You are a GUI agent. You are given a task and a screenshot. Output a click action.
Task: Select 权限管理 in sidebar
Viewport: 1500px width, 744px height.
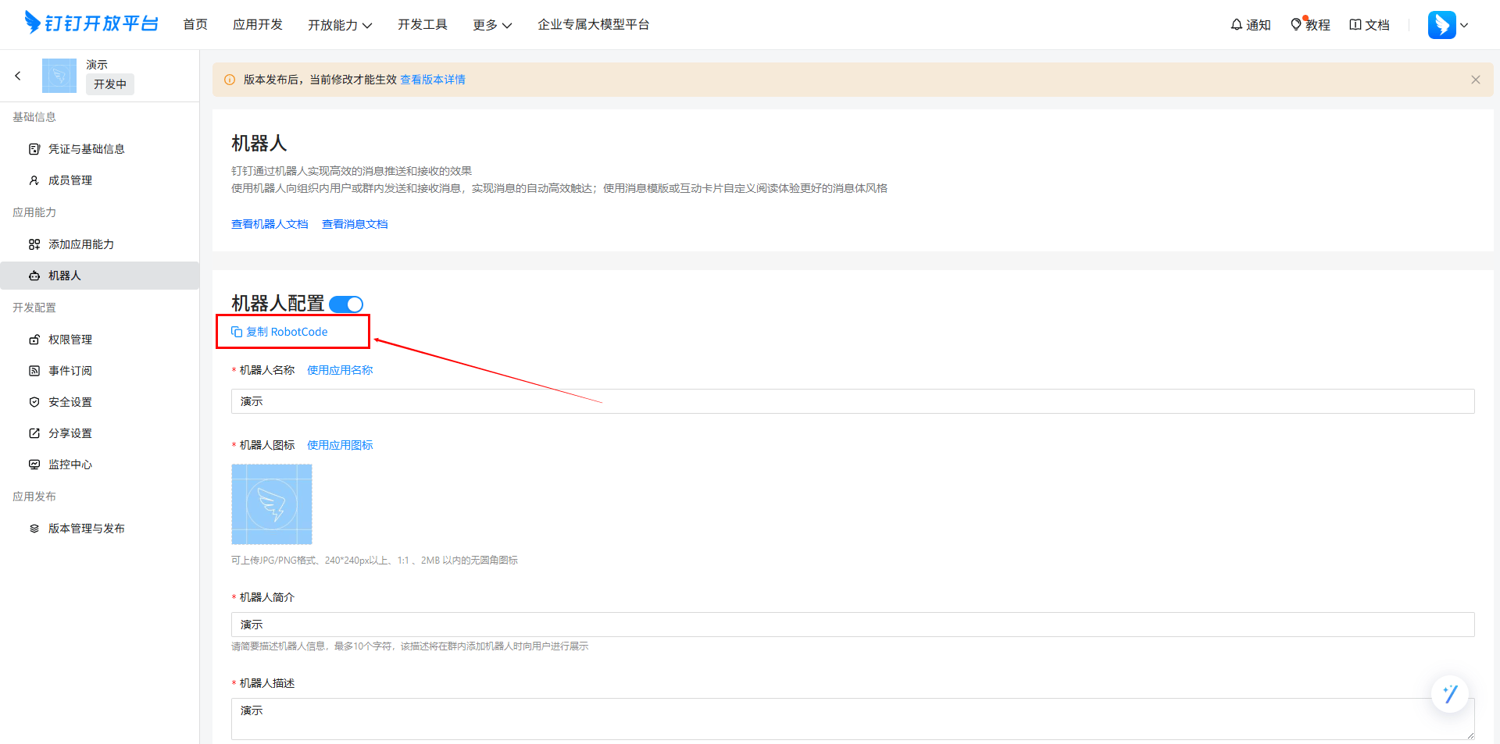pyautogui.click(x=70, y=340)
